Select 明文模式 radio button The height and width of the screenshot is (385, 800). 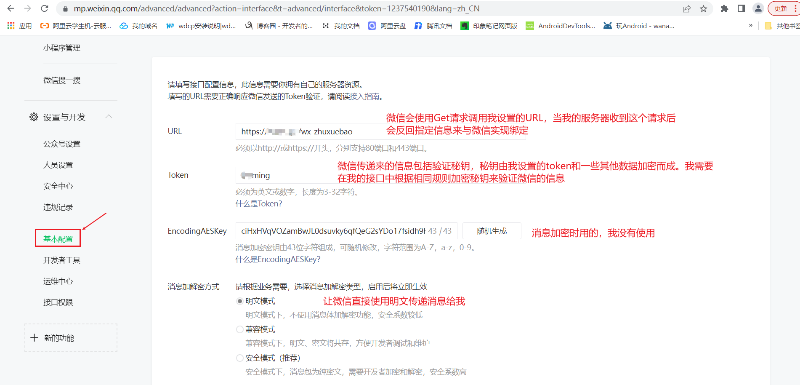pyautogui.click(x=239, y=301)
